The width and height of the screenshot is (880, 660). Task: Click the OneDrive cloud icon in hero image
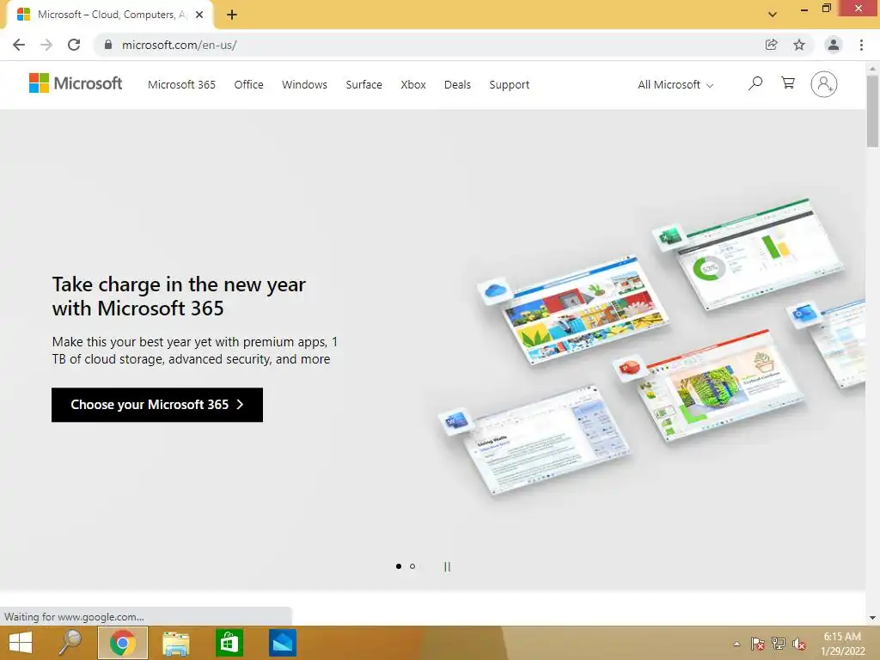pos(496,290)
